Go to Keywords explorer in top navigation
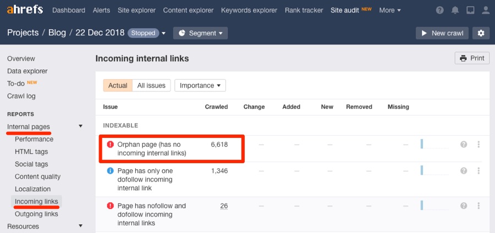The width and height of the screenshot is (495, 233). pos(250,10)
